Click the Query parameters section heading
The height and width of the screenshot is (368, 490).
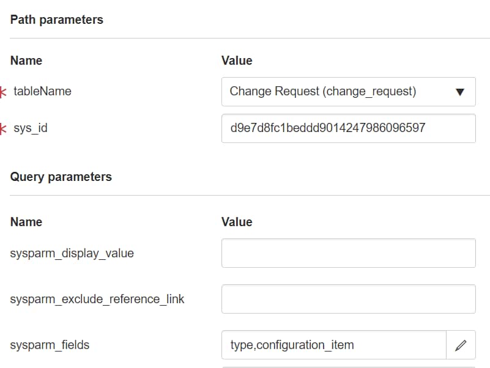click(61, 177)
